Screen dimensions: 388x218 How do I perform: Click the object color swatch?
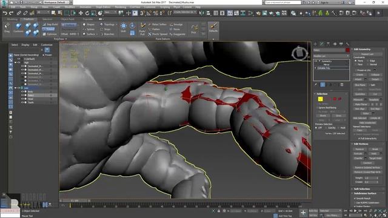click(347, 50)
